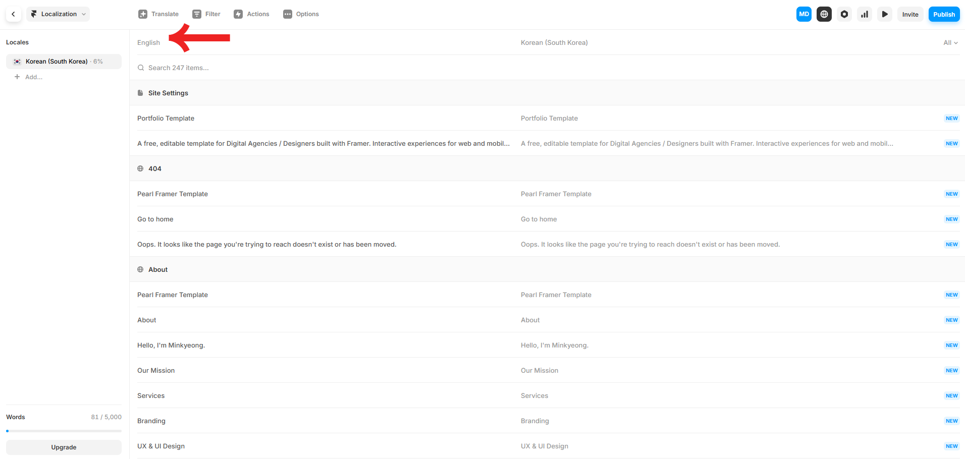Screen dimensions: 965x459
Task: Click English 'Go to home' text
Action: pos(155,219)
